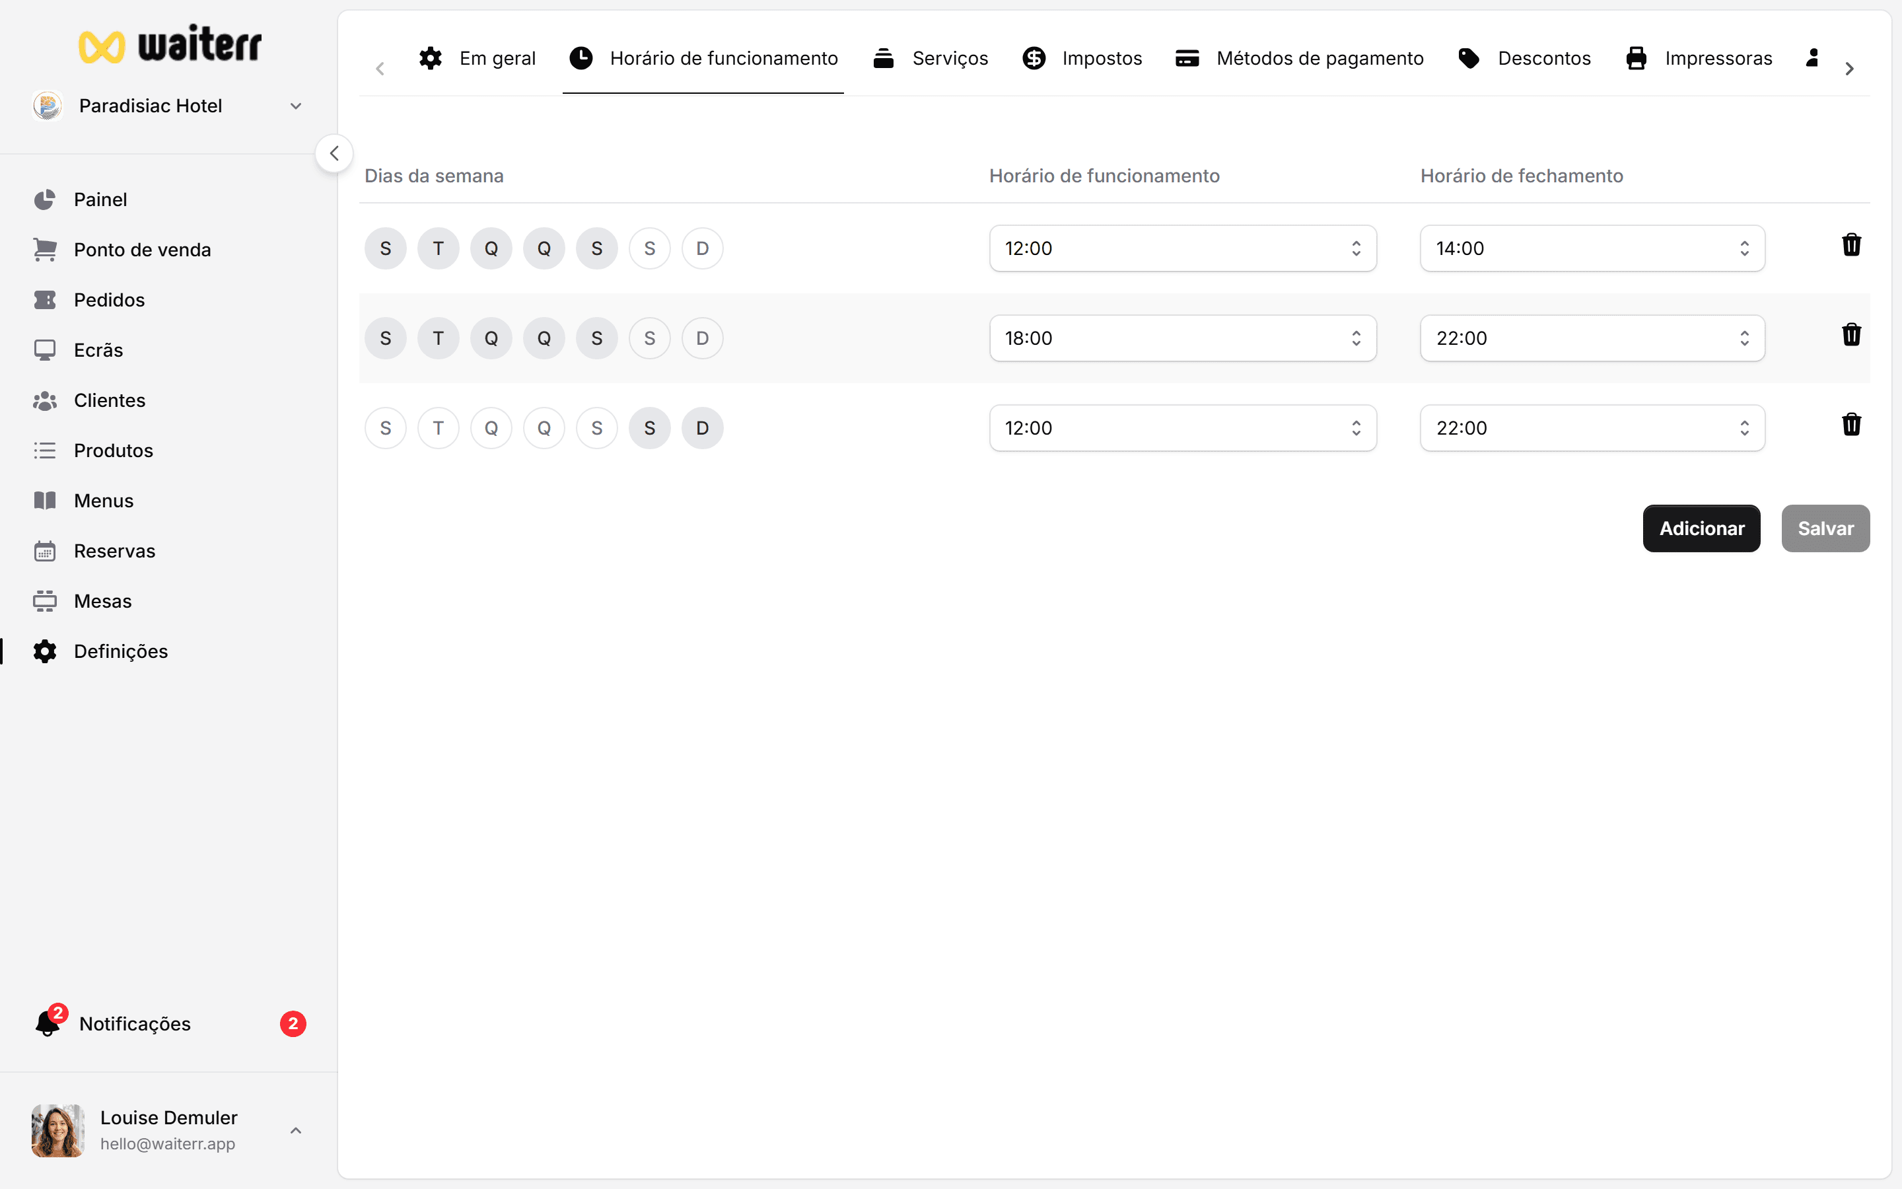Screen dimensions: 1902x1189
Task: Click the Dias da semana column header
Action: [434, 176]
